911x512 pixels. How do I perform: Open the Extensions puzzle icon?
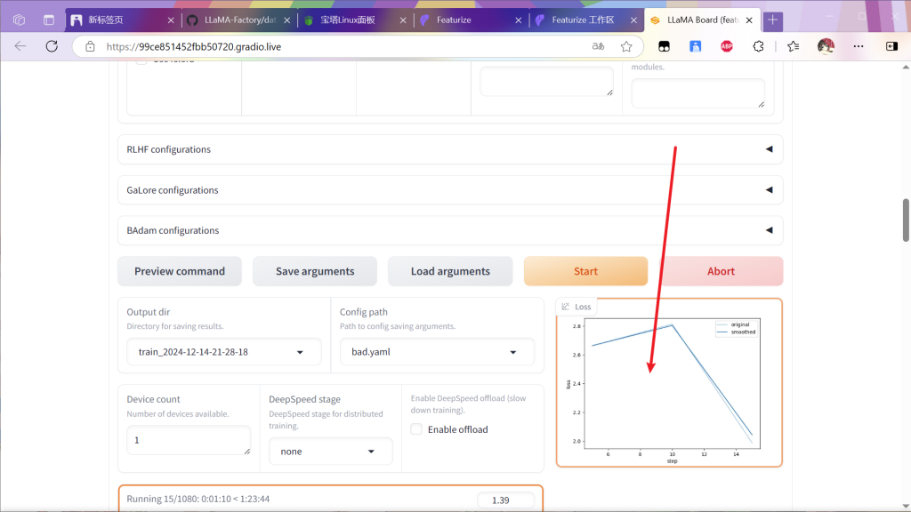pos(758,46)
